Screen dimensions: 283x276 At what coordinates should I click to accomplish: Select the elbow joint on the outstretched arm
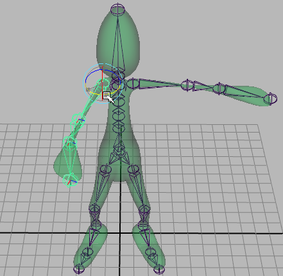[x=187, y=85]
